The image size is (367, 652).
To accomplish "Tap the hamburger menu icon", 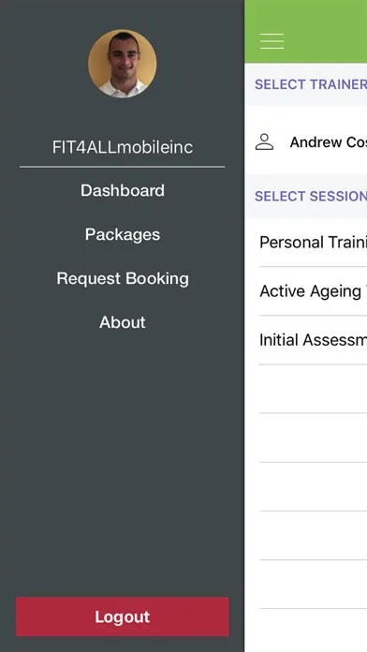I will [272, 41].
